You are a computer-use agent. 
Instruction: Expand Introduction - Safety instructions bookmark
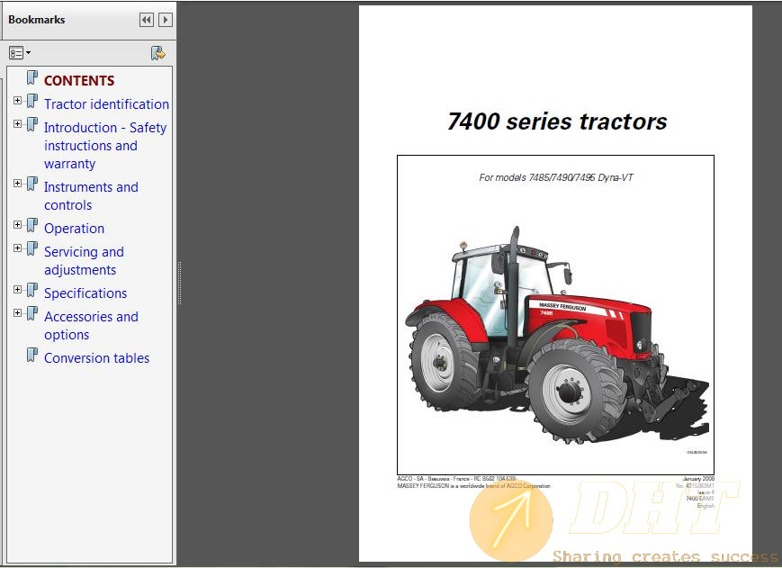pos(17,123)
